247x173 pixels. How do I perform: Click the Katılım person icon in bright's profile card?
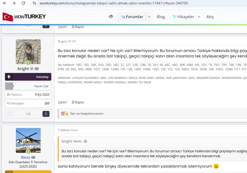[x=8, y=94]
